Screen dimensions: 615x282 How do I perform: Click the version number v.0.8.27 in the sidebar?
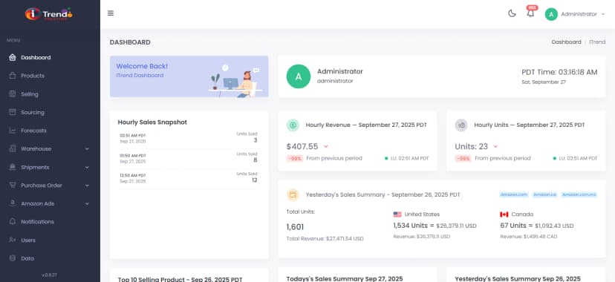click(x=50, y=275)
